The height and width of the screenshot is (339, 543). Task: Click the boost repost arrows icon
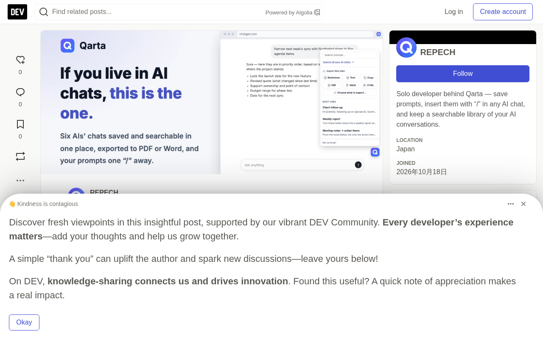click(x=20, y=156)
